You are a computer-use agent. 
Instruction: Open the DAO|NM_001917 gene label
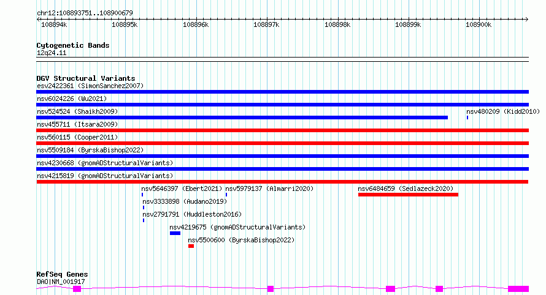coord(61,282)
